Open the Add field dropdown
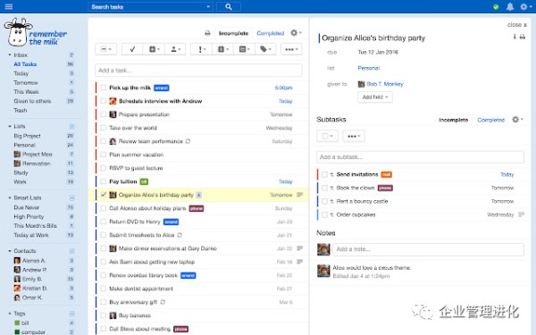 click(375, 97)
